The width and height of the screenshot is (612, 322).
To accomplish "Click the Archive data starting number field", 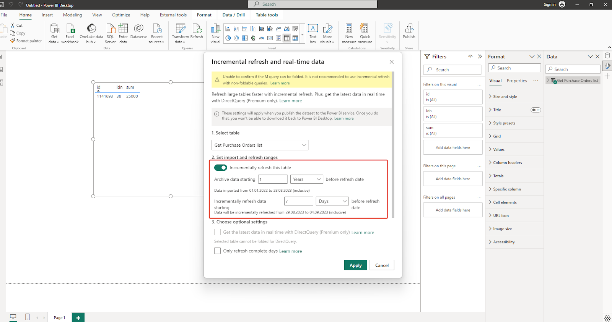I will [273, 179].
